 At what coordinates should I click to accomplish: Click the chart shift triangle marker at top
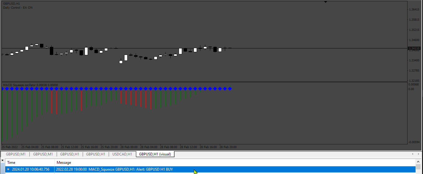point(325,2)
